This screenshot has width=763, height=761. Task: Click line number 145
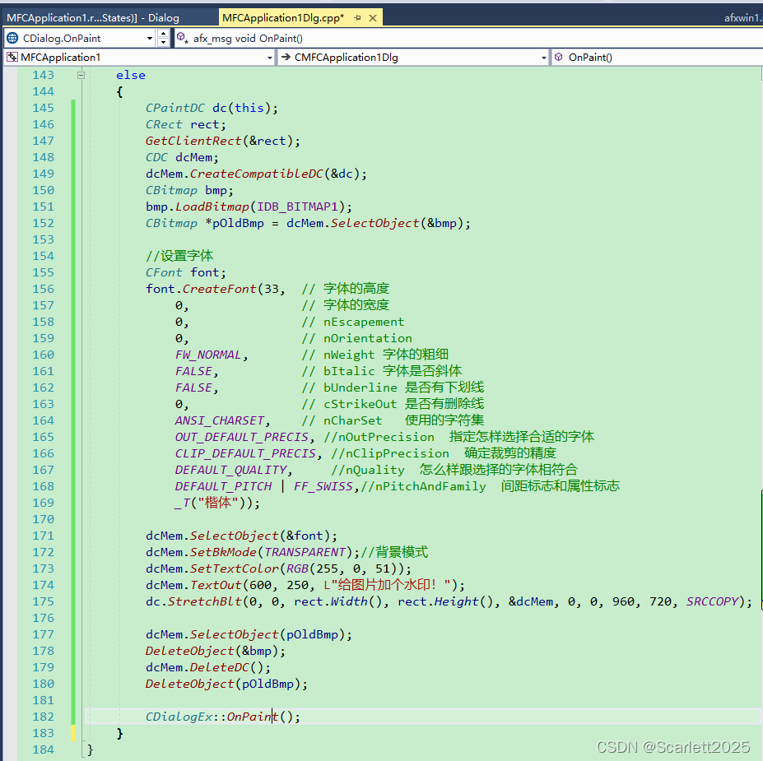pyautogui.click(x=44, y=108)
